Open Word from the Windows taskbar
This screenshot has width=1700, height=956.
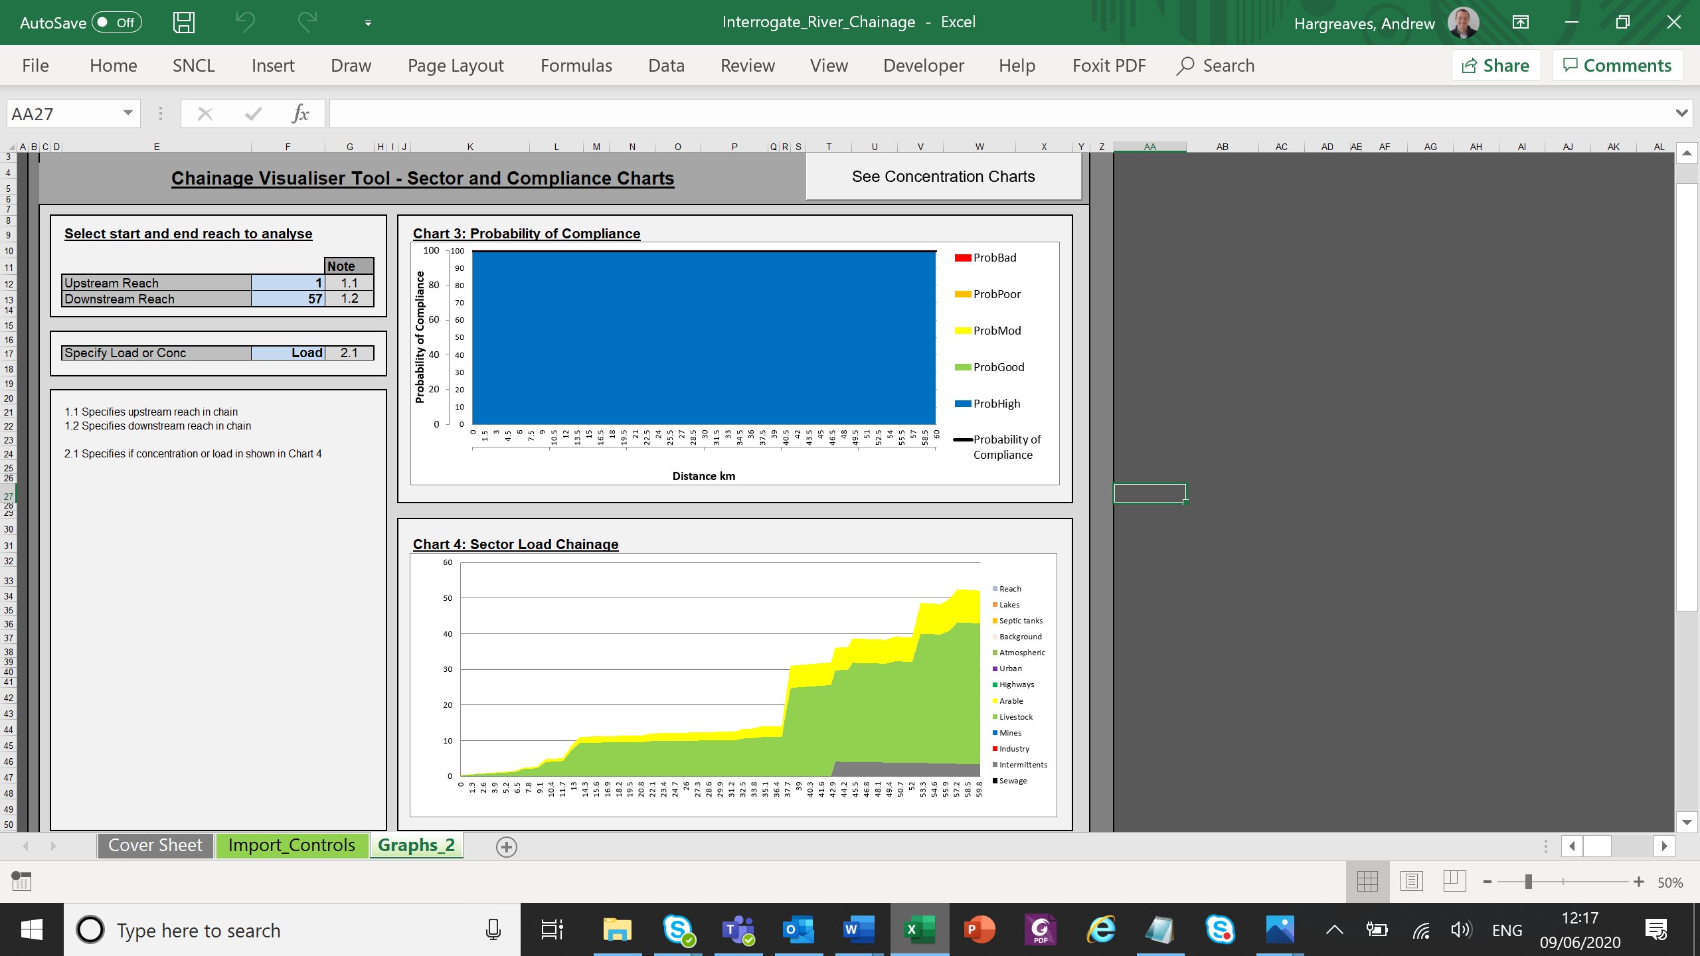click(858, 929)
